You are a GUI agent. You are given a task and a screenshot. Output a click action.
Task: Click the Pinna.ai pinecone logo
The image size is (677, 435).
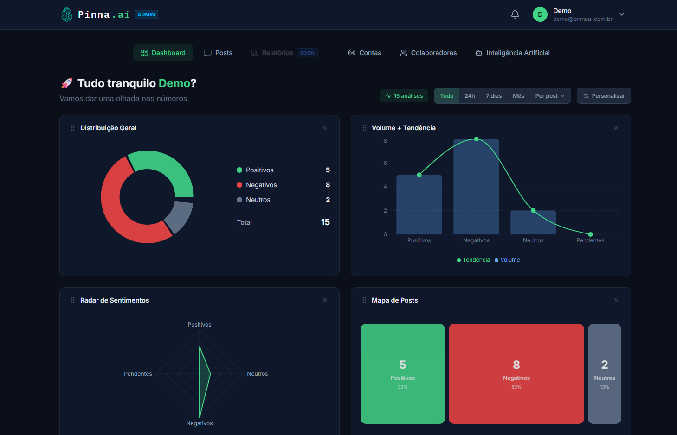67,14
